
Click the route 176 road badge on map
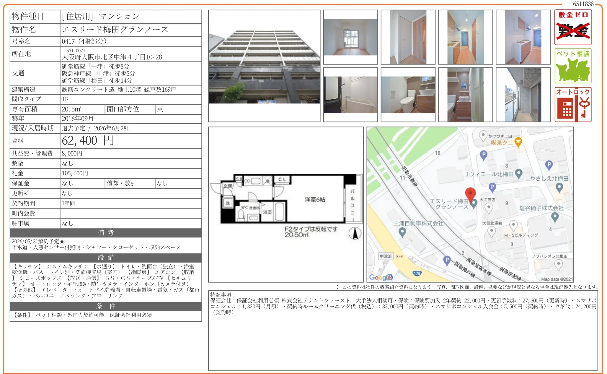[417, 273]
